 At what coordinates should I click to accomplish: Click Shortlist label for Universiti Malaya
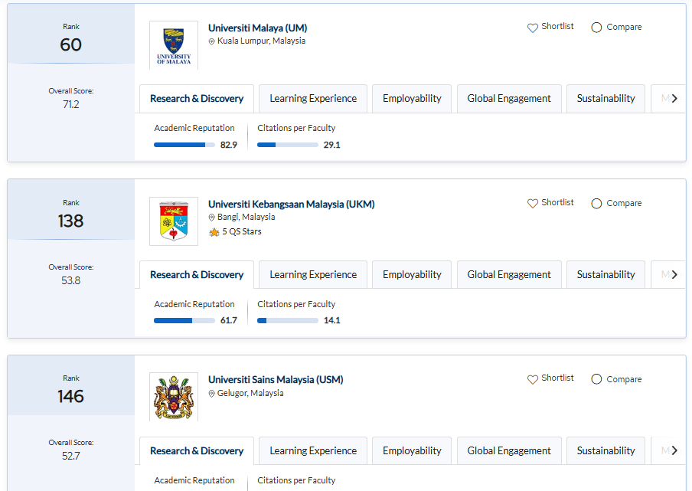coord(557,27)
